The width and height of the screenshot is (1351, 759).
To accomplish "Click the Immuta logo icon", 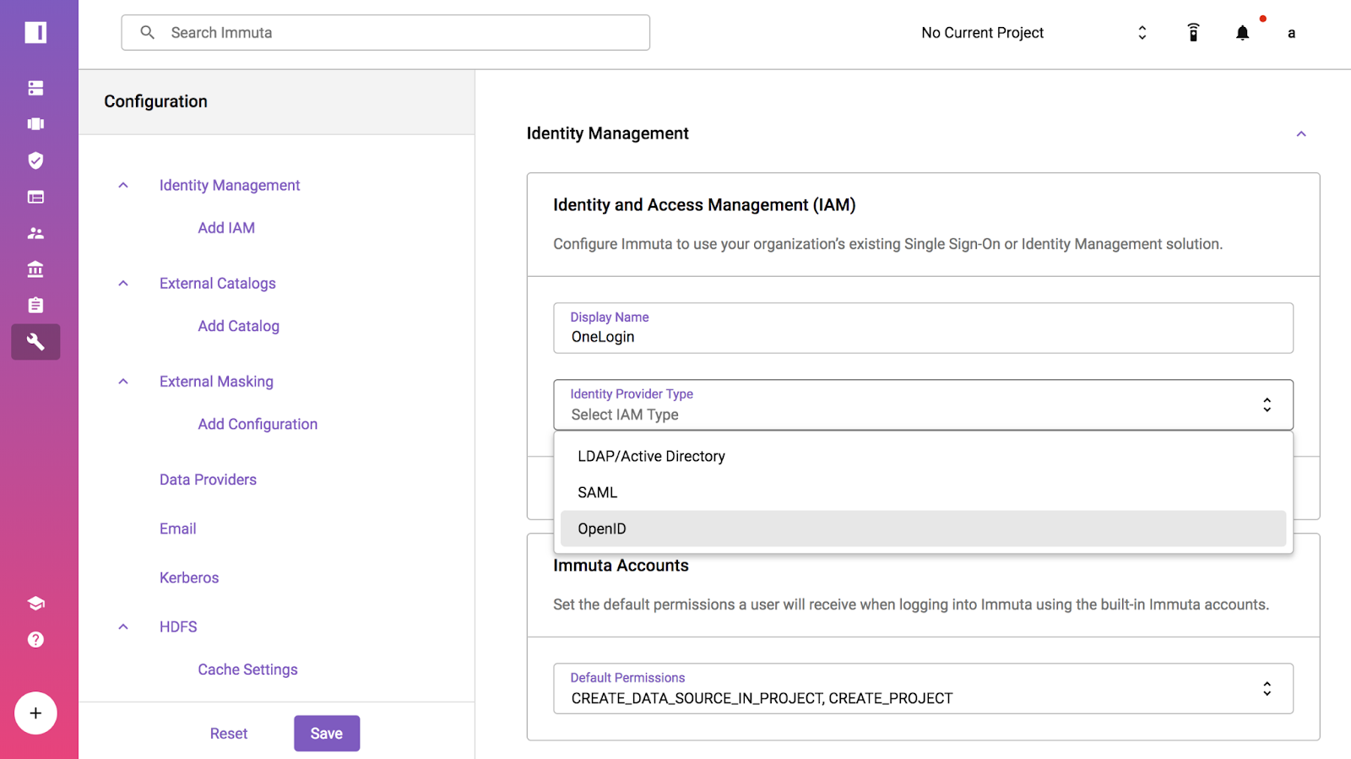I will tap(35, 32).
